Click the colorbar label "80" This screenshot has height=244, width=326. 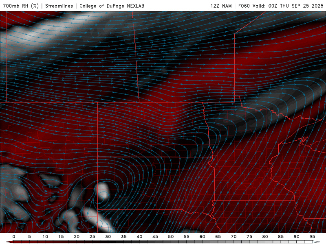(x=265, y=237)
